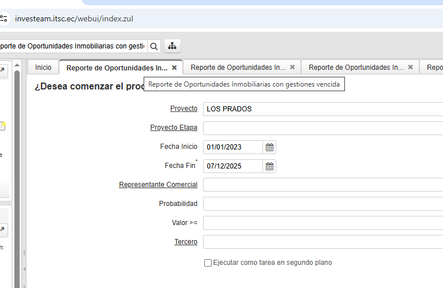443x288 pixels.
Task: Click the Proyecto field label link
Action: 183,109
